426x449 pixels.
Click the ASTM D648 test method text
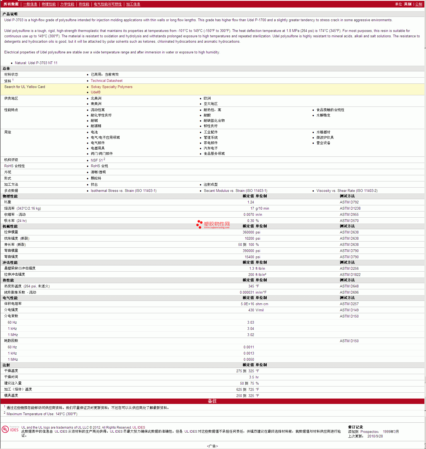349,286
